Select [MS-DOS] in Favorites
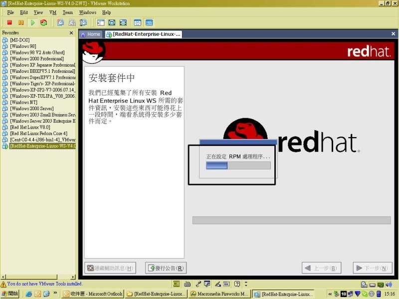399x299 pixels. 19,40
